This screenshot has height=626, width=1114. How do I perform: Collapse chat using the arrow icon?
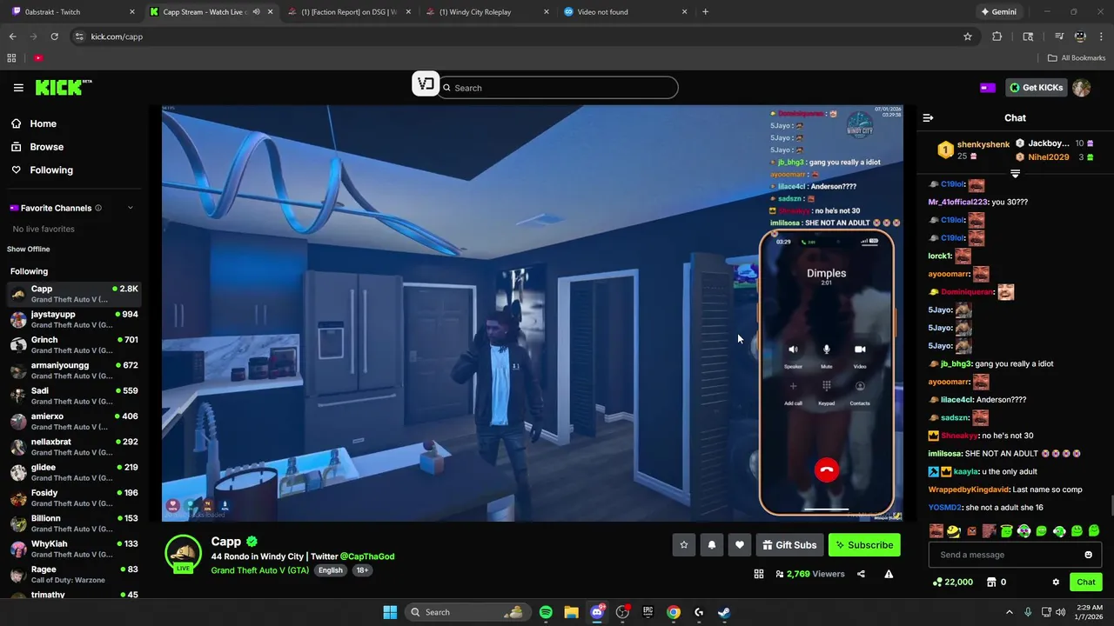[928, 117]
